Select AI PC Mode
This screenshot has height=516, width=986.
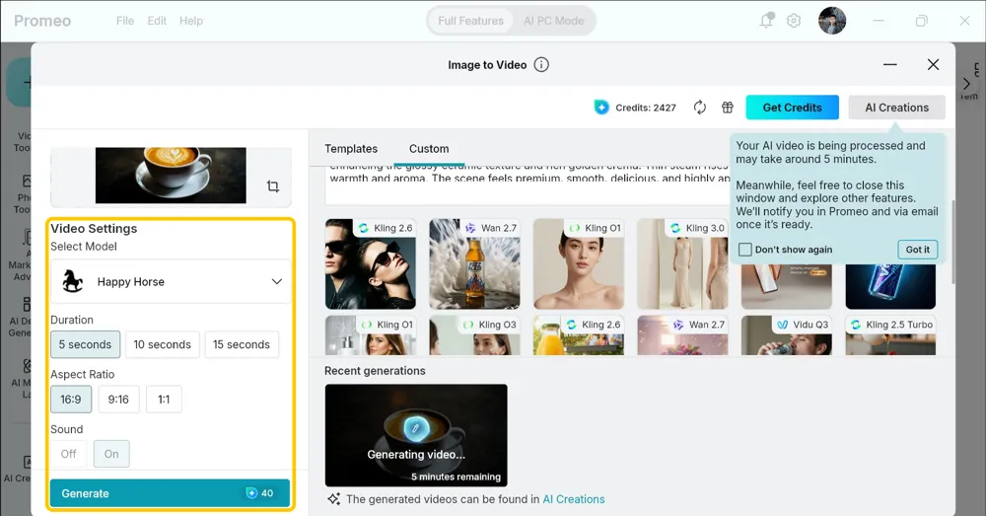pos(553,21)
